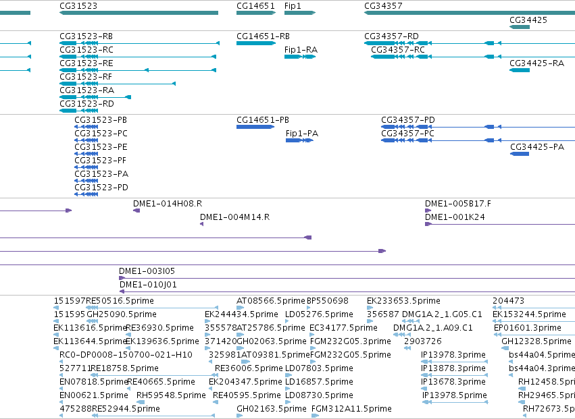The image size is (575, 419).
Task: Select EST EK233653.5prime
Action: [x=404, y=301]
